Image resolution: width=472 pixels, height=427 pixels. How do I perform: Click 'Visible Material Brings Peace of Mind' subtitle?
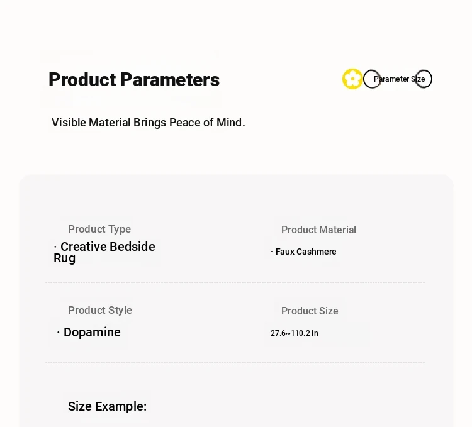(149, 123)
